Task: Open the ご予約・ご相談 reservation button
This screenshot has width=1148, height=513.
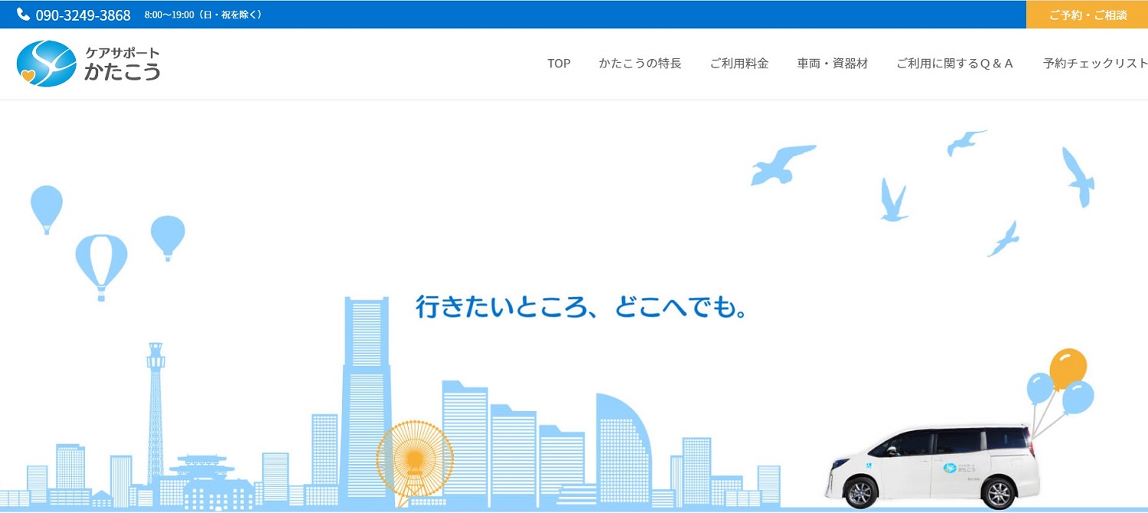Action: (x=1087, y=15)
